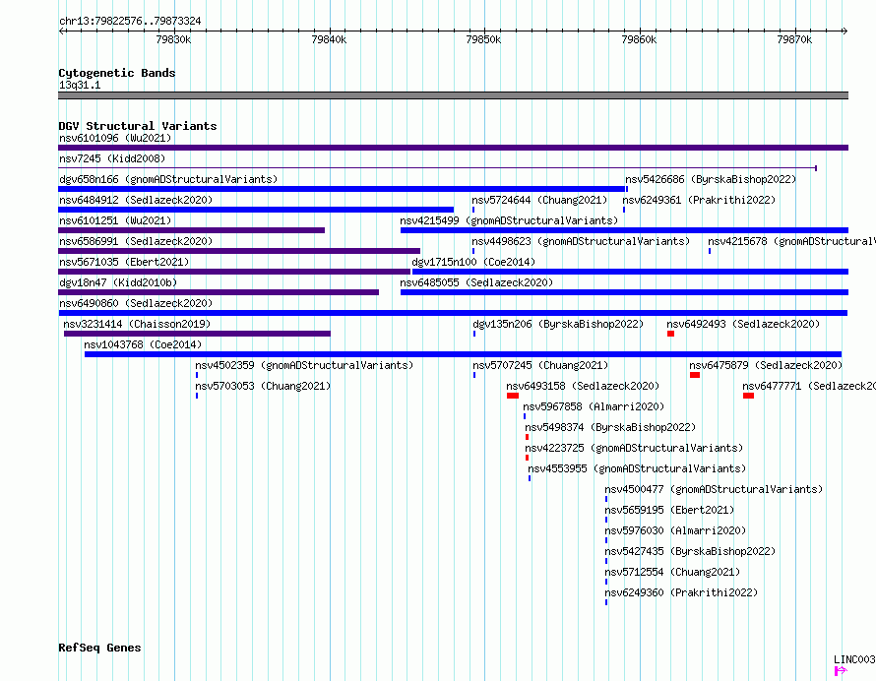The image size is (876, 681).
Task: Click the 79850k ruler tick label
Action: click(x=484, y=39)
